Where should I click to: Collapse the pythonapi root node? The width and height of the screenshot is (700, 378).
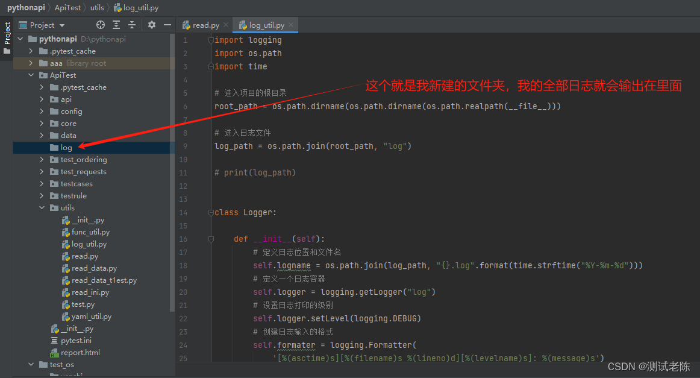click(20, 39)
